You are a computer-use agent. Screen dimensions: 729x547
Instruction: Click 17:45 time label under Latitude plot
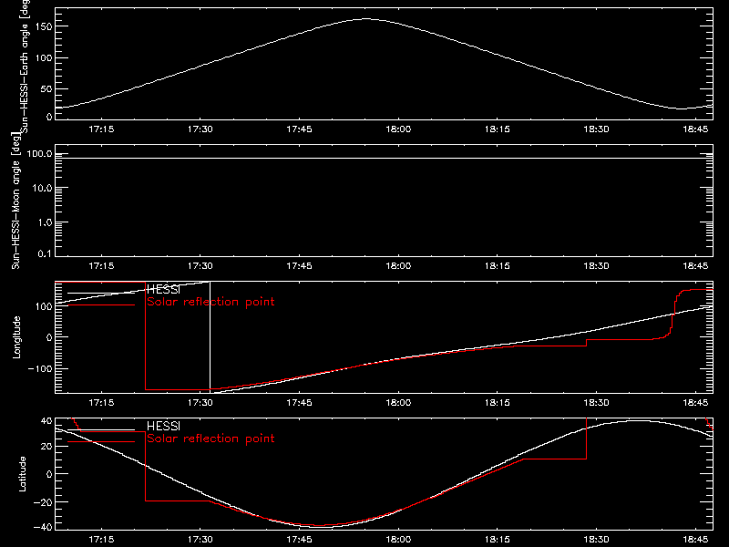coord(300,540)
